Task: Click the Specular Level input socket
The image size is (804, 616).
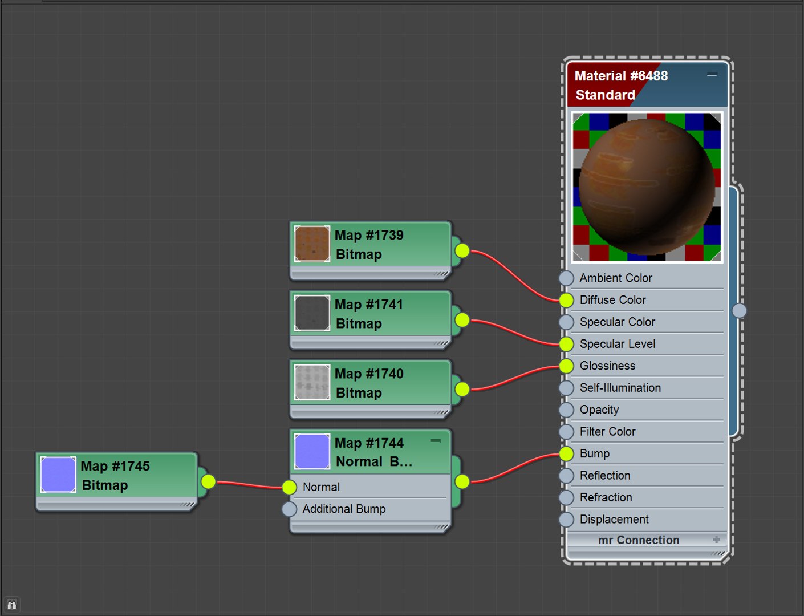Action: coord(566,344)
